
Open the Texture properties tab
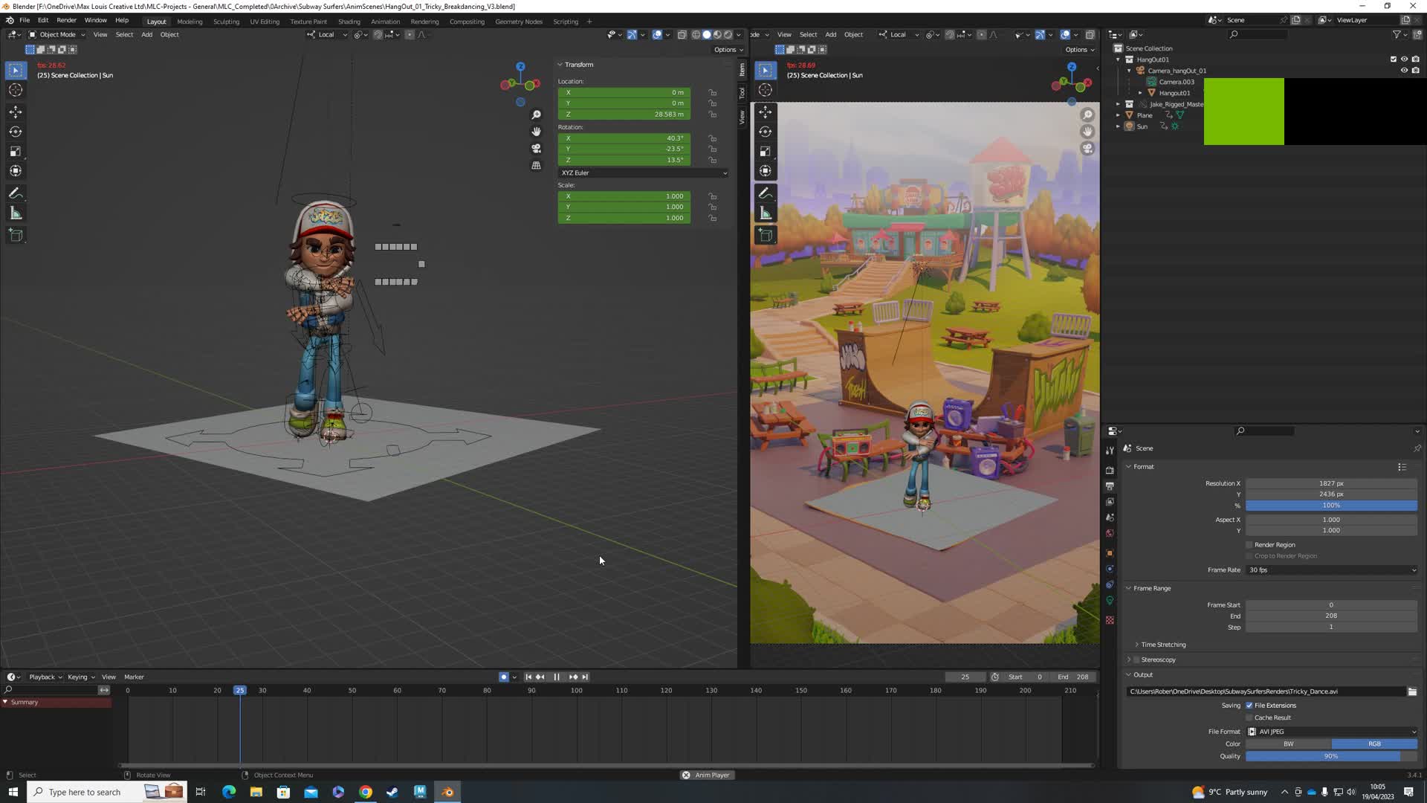point(1110,620)
